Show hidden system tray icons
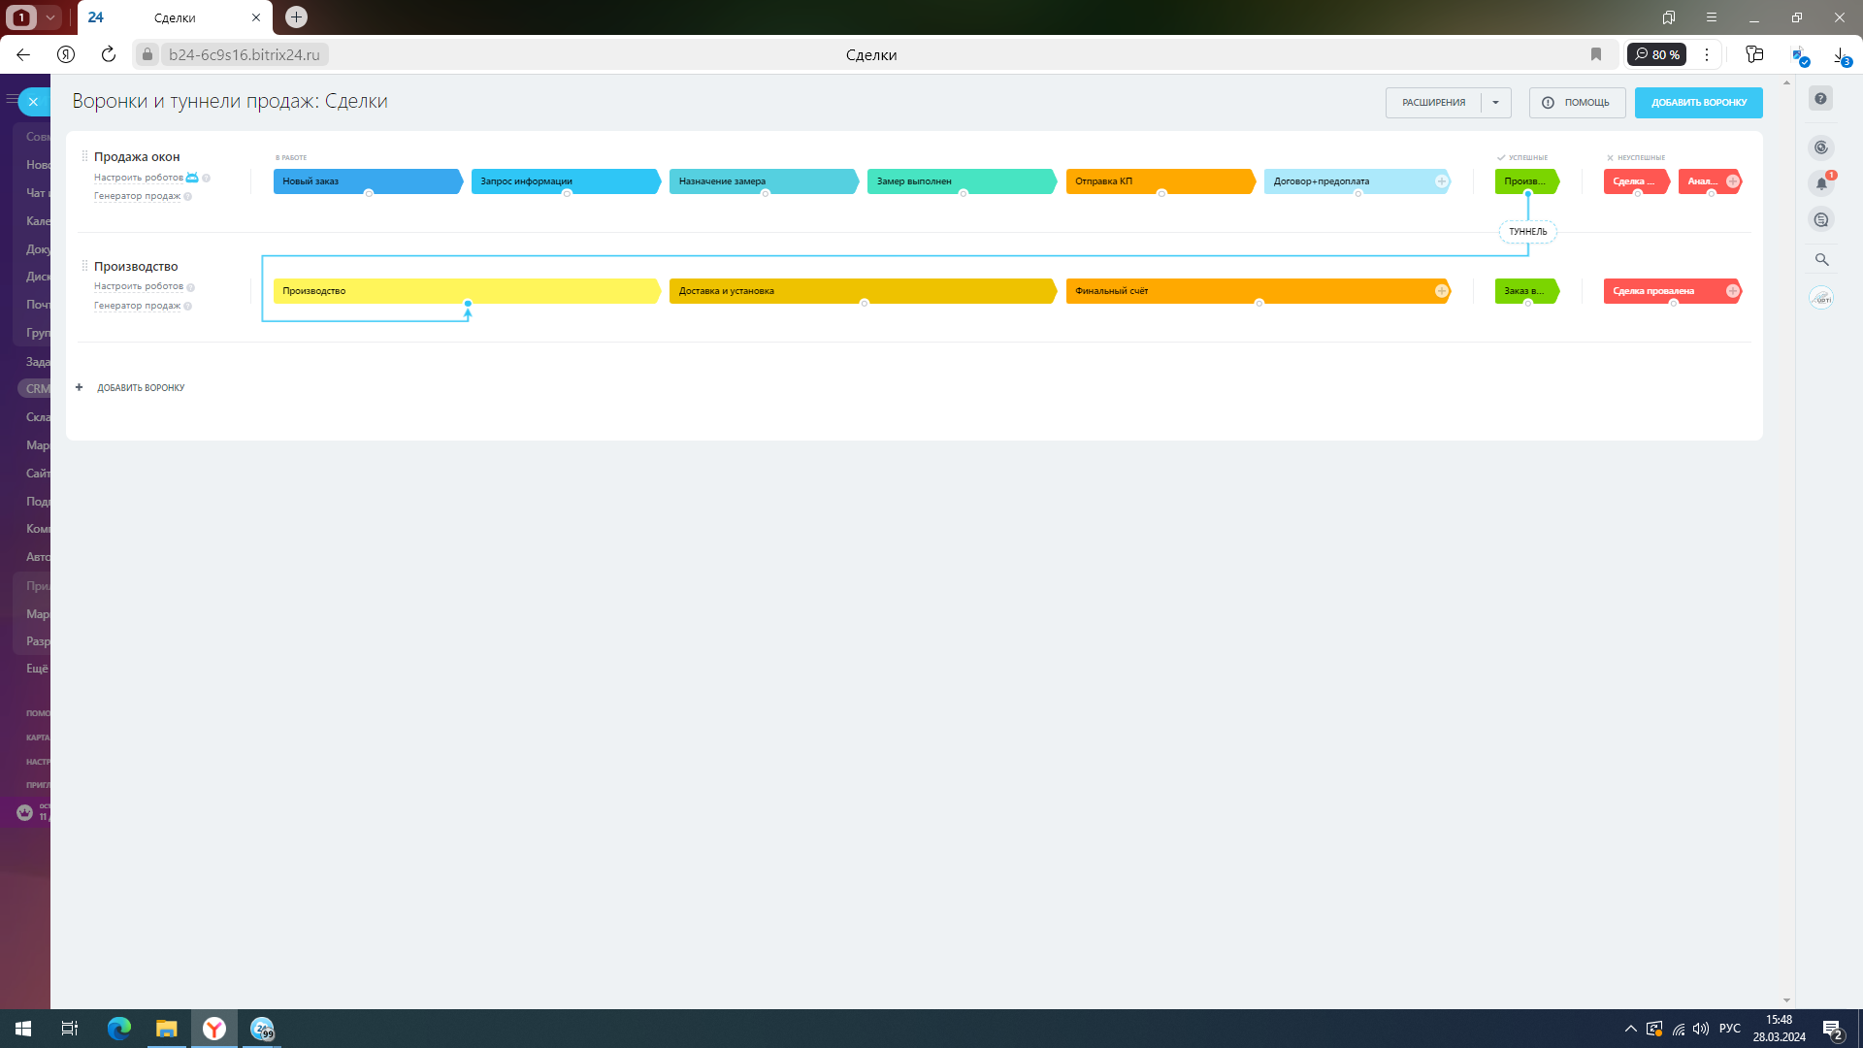This screenshot has height=1048, width=1863. click(1630, 1029)
